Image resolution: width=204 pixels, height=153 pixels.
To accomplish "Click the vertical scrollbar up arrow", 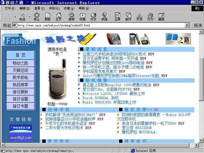I will click(201, 32).
